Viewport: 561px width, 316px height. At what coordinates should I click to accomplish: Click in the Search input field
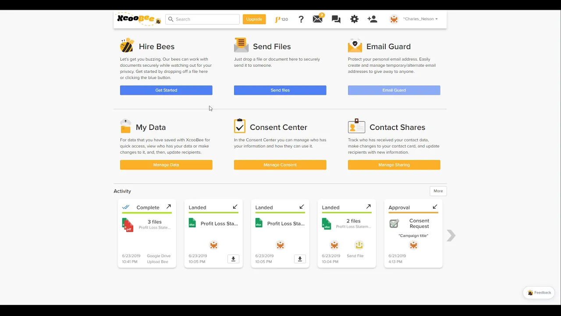[x=202, y=19]
